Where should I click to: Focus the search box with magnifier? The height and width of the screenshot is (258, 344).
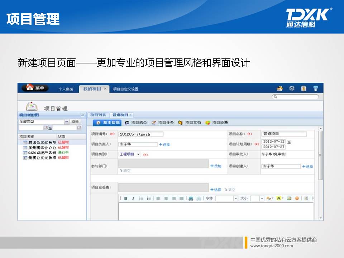click(295, 97)
